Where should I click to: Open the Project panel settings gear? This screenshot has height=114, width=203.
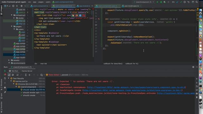click(22, 6)
